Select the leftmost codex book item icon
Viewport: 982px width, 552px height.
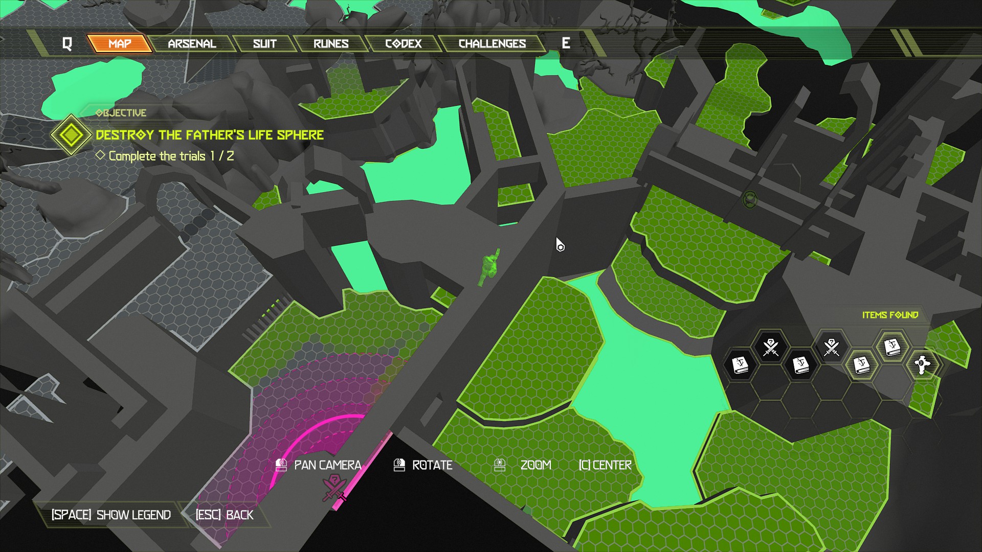click(x=740, y=365)
